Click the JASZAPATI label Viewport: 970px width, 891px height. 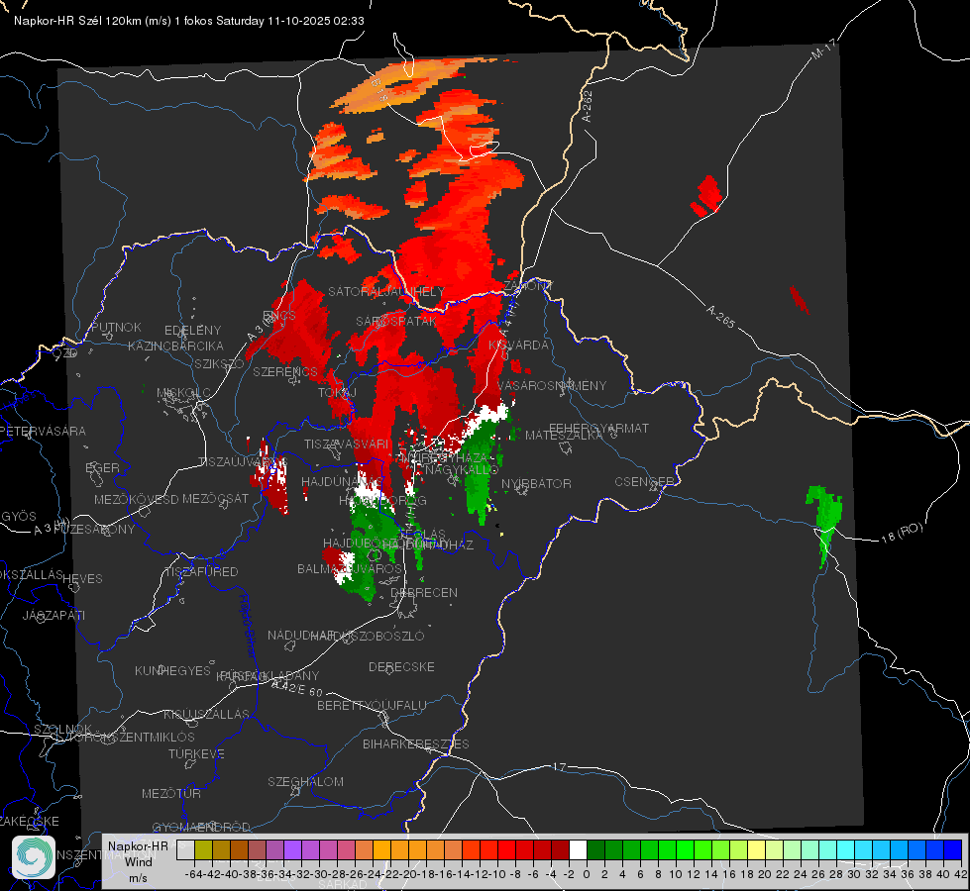pyautogui.click(x=54, y=616)
